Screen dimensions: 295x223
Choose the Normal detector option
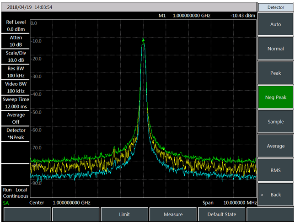pos(275,49)
